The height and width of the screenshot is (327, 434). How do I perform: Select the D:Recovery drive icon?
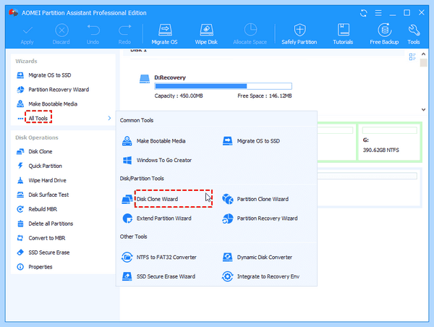(145, 79)
